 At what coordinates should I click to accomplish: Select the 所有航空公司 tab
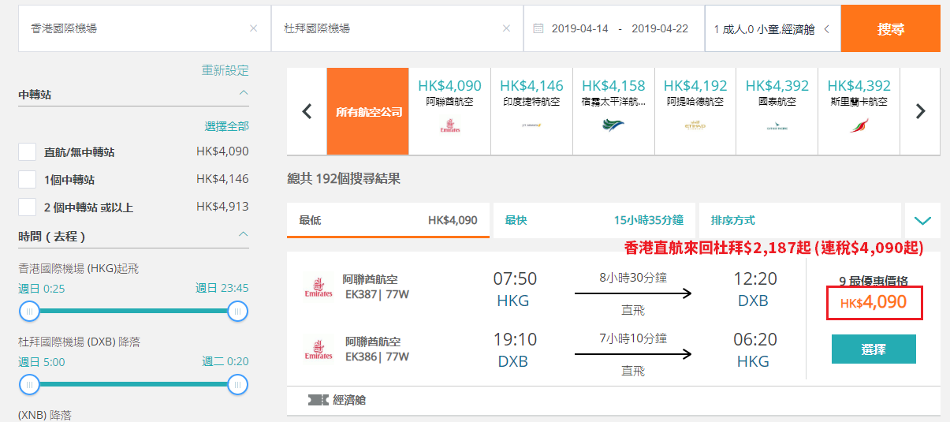point(368,111)
